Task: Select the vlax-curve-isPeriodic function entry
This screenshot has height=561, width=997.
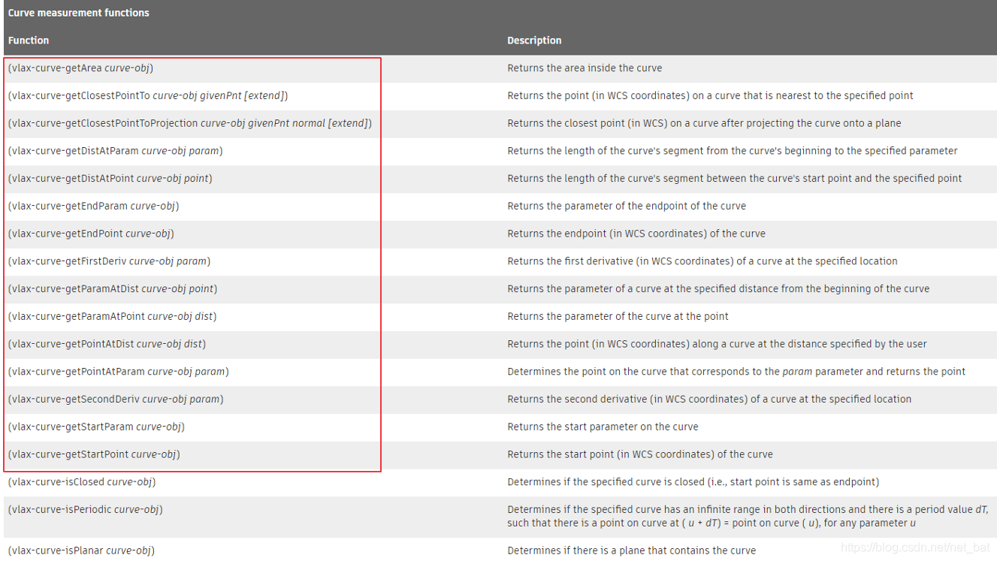Action: click(x=85, y=510)
